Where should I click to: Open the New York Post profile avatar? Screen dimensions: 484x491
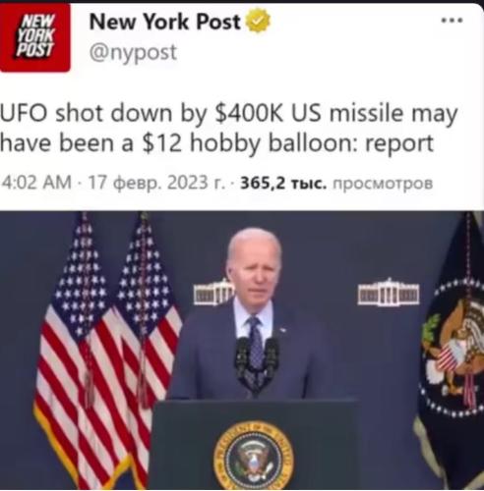34,37
